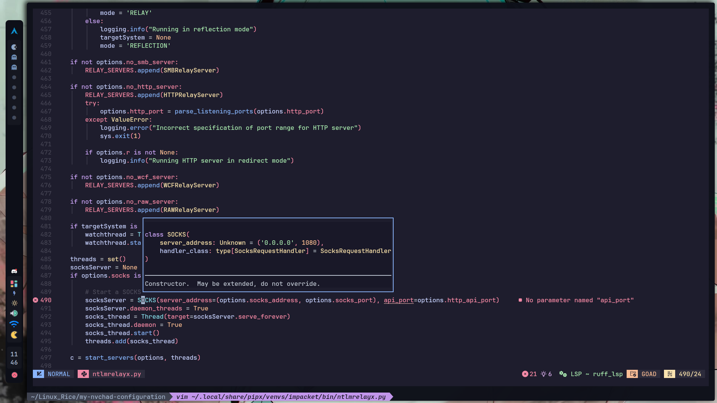Click the sun brightness icon

[x=14, y=303]
